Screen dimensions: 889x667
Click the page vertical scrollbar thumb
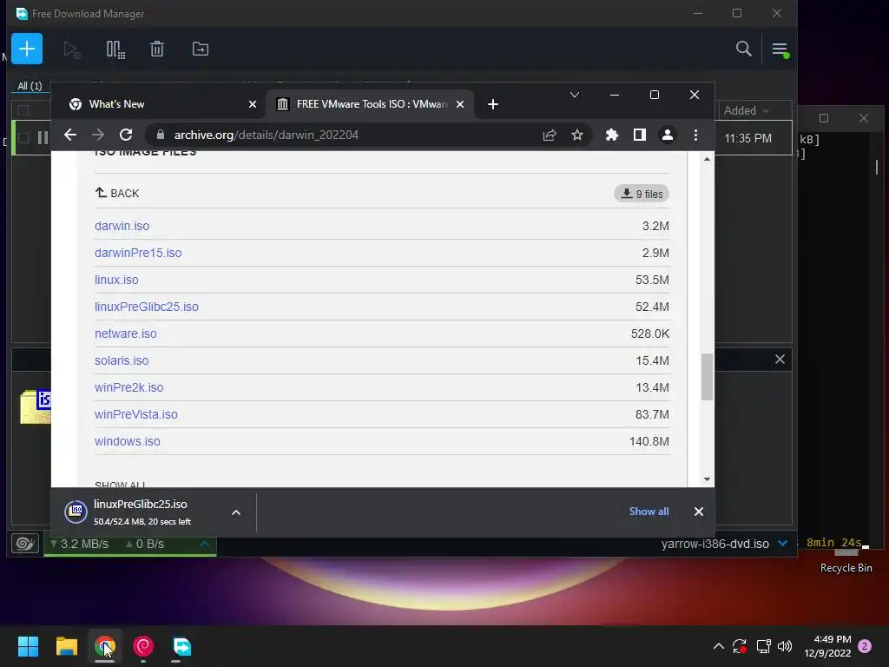coord(707,377)
